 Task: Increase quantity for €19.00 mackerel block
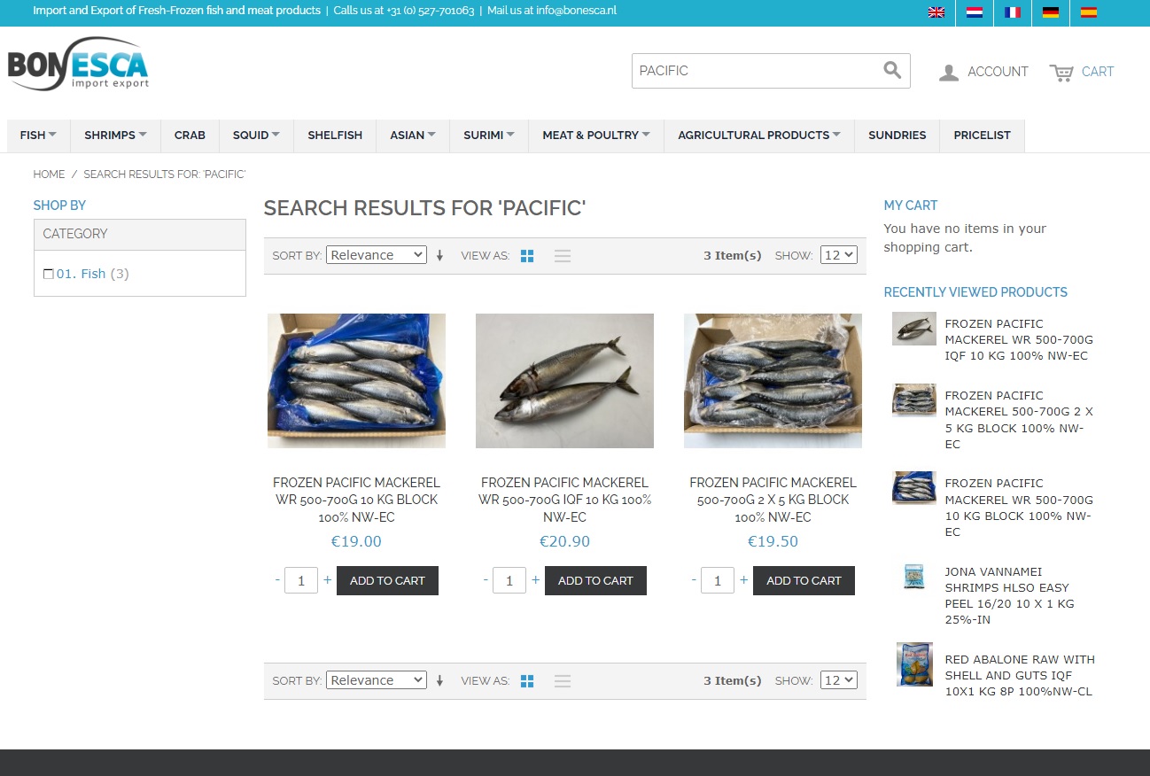tap(327, 579)
